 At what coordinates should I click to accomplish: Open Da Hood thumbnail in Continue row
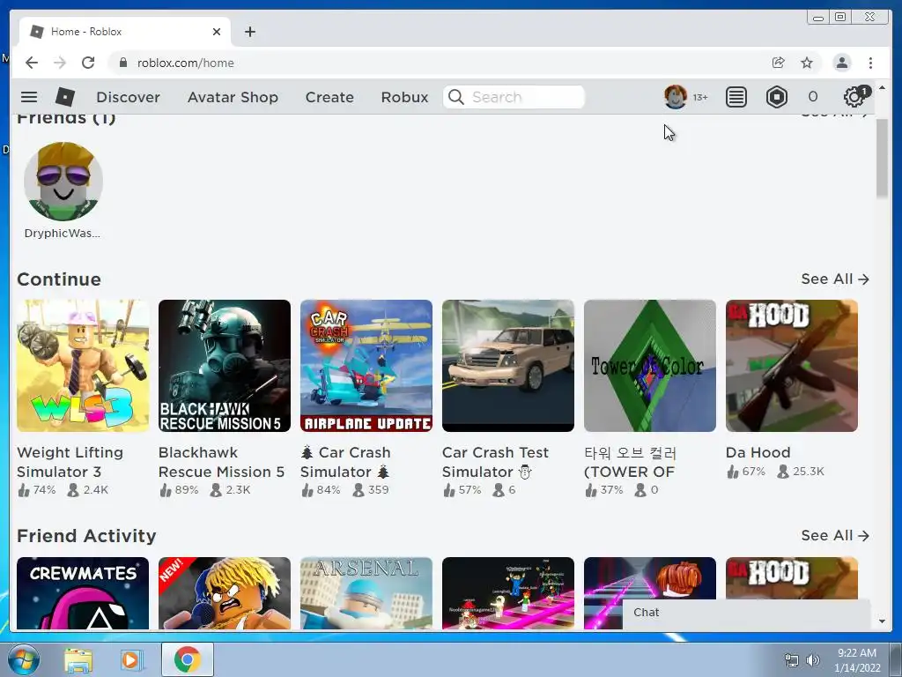[792, 366]
